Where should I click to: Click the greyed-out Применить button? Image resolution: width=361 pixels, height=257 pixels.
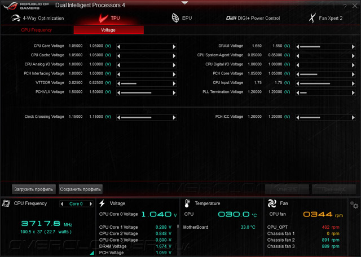(334, 189)
